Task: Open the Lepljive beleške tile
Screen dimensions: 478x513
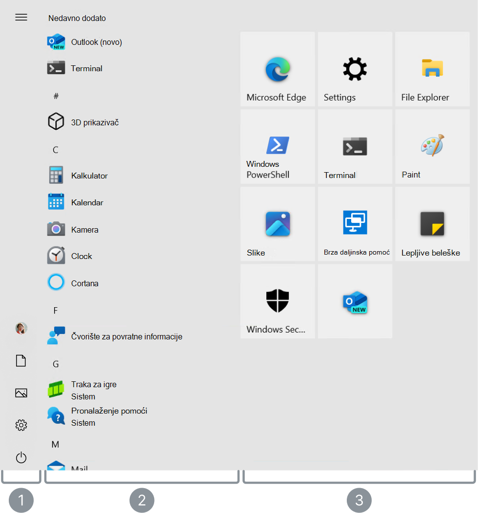Action: [432, 224]
